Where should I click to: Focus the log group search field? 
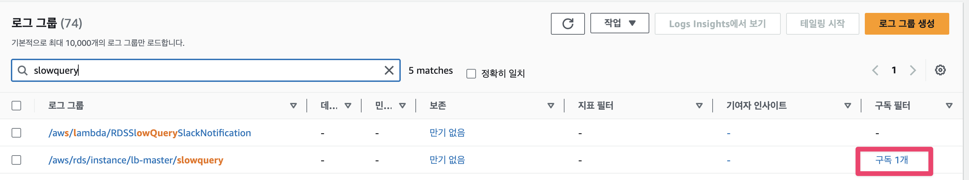pyautogui.click(x=205, y=70)
